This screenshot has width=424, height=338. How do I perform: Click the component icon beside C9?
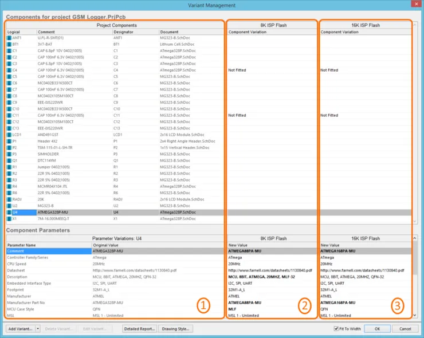click(9, 103)
